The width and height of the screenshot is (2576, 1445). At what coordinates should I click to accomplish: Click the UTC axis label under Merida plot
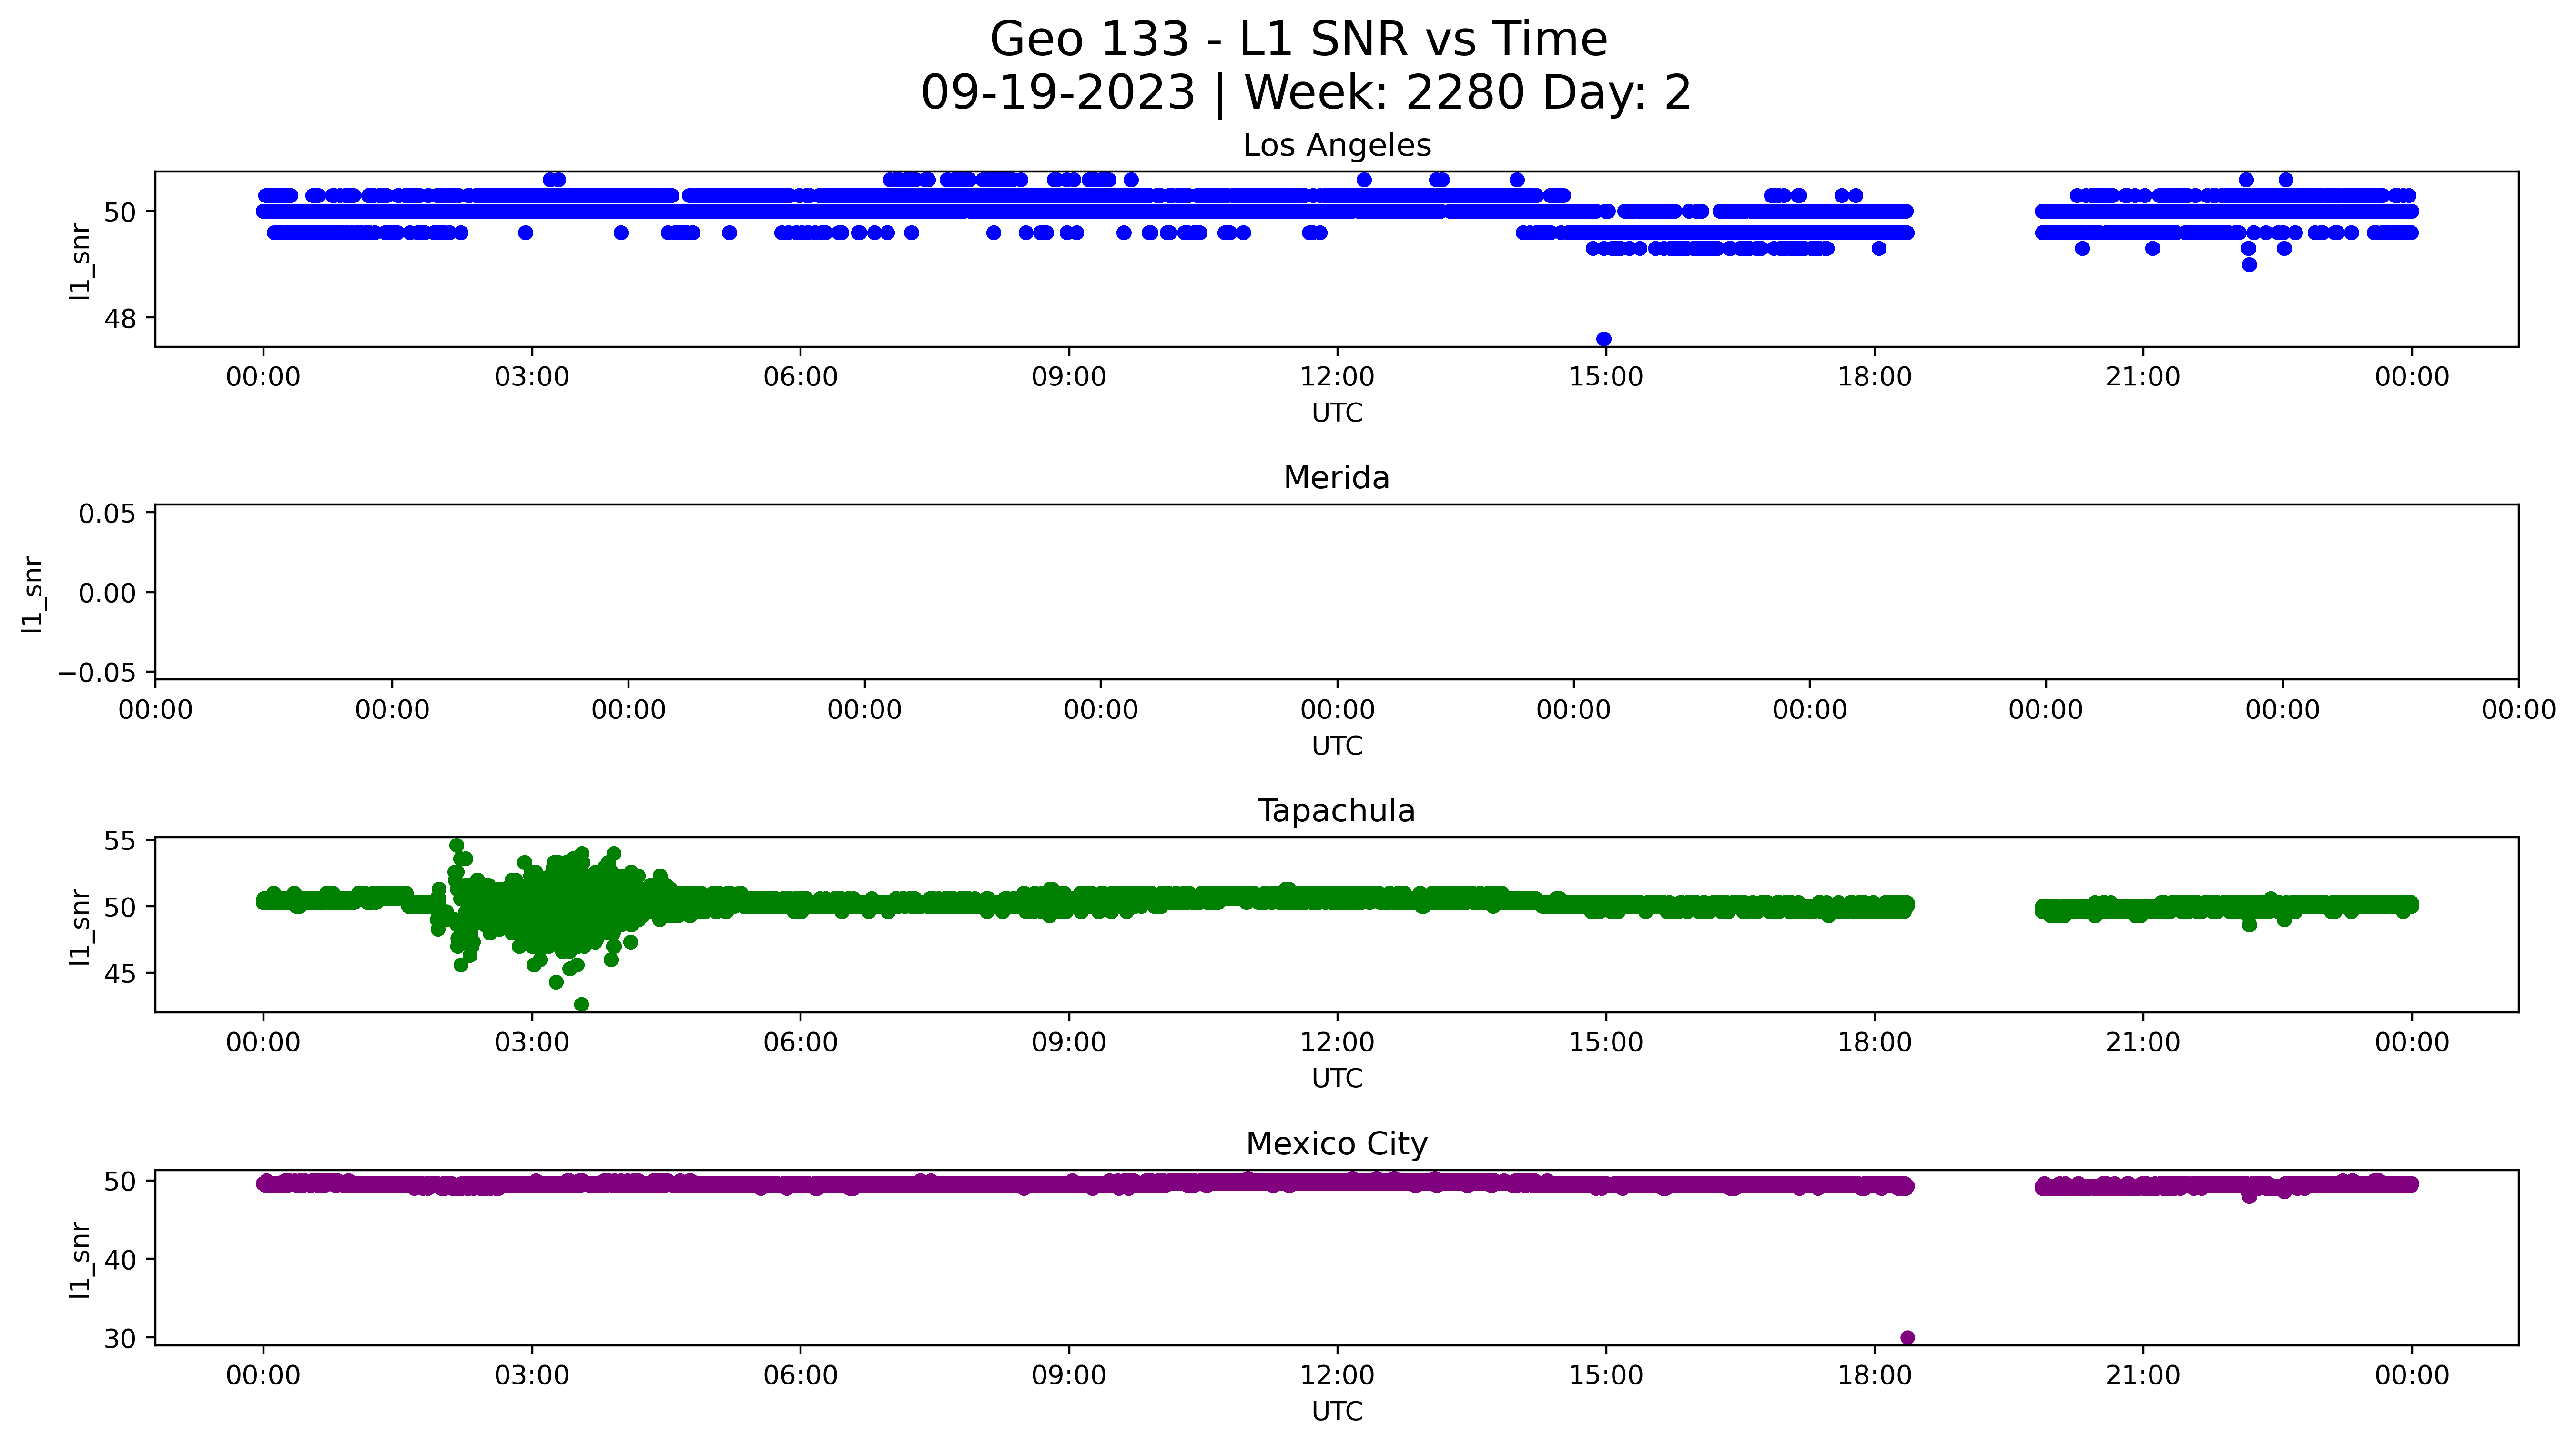point(1337,746)
